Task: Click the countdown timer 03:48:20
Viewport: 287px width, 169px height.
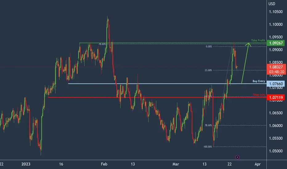Action: pos(277,72)
